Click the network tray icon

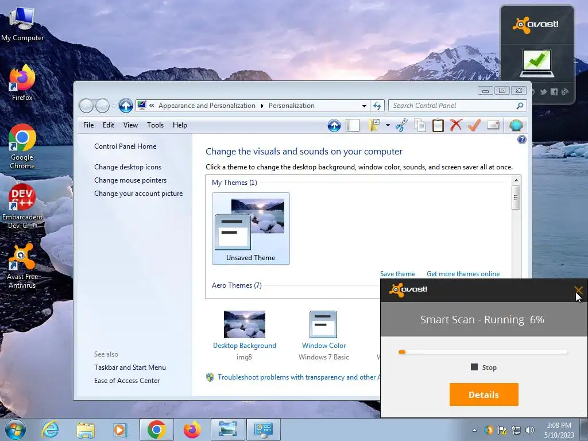click(516, 430)
